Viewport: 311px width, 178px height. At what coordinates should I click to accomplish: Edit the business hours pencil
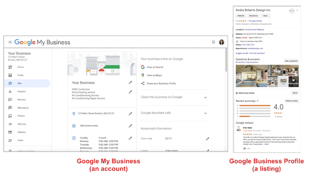(x=130, y=138)
